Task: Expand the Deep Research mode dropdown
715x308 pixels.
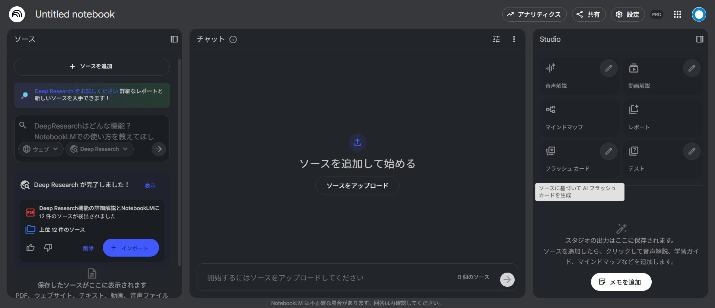Action: pyautogui.click(x=99, y=149)
